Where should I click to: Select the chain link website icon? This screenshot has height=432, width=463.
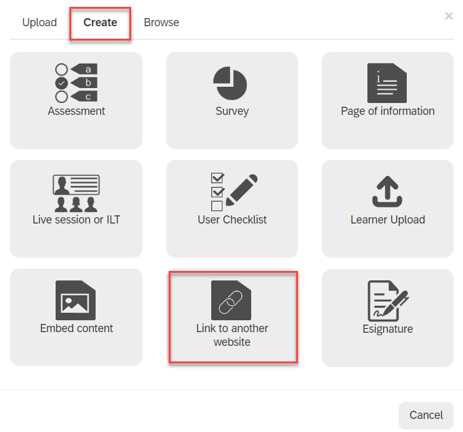point(231,300)
